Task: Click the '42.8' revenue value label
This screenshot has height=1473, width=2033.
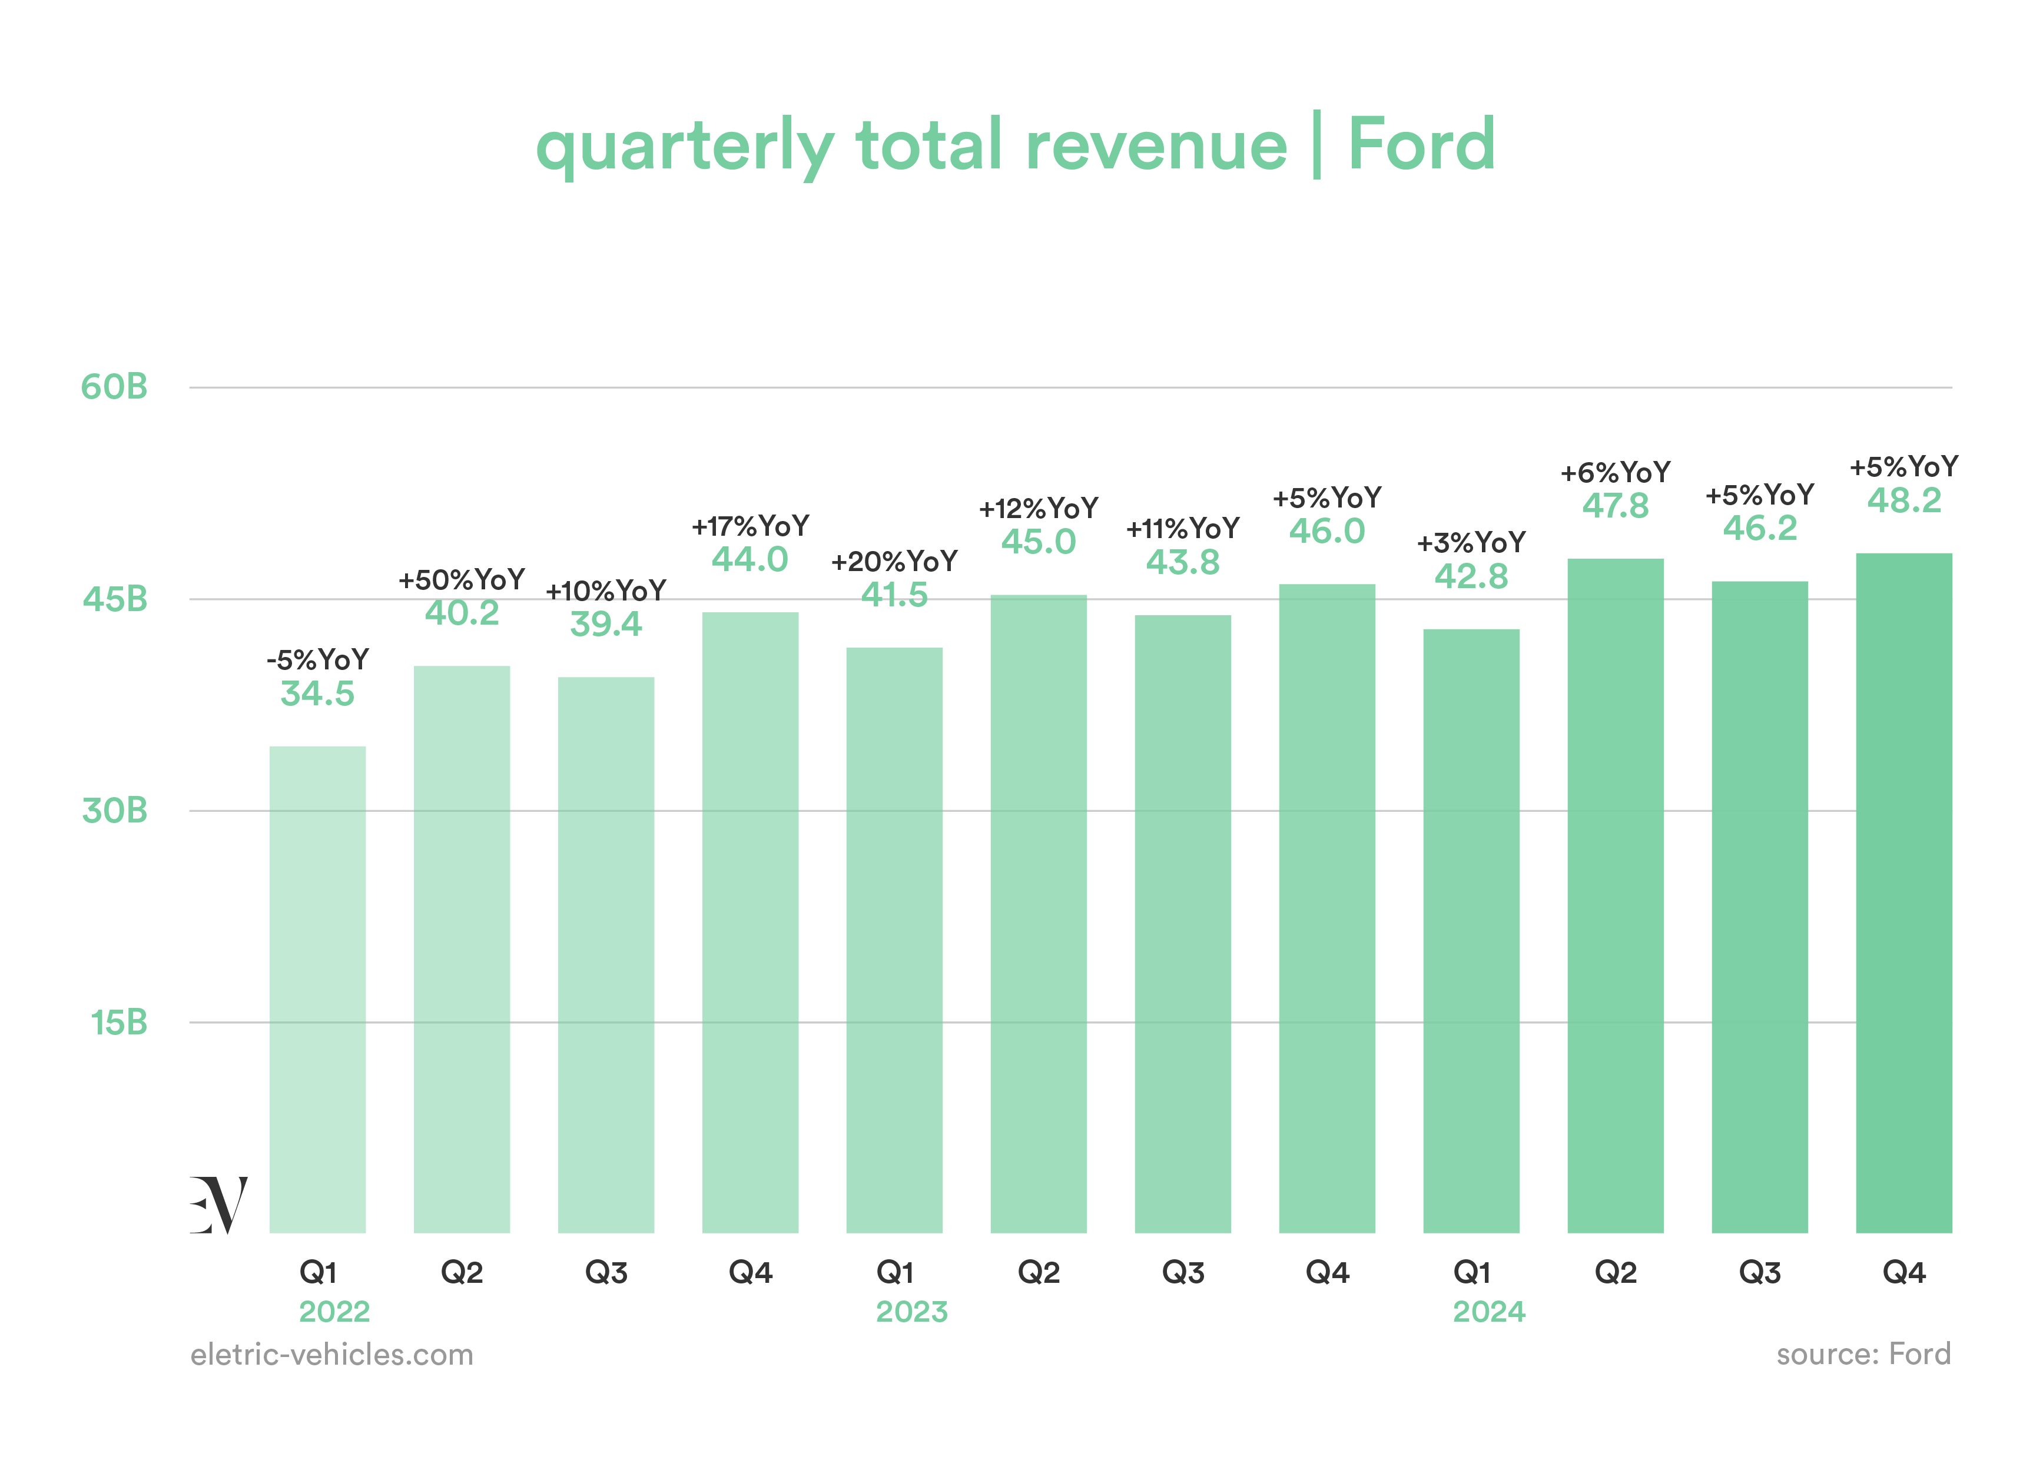Action: tap(1472, 576)
